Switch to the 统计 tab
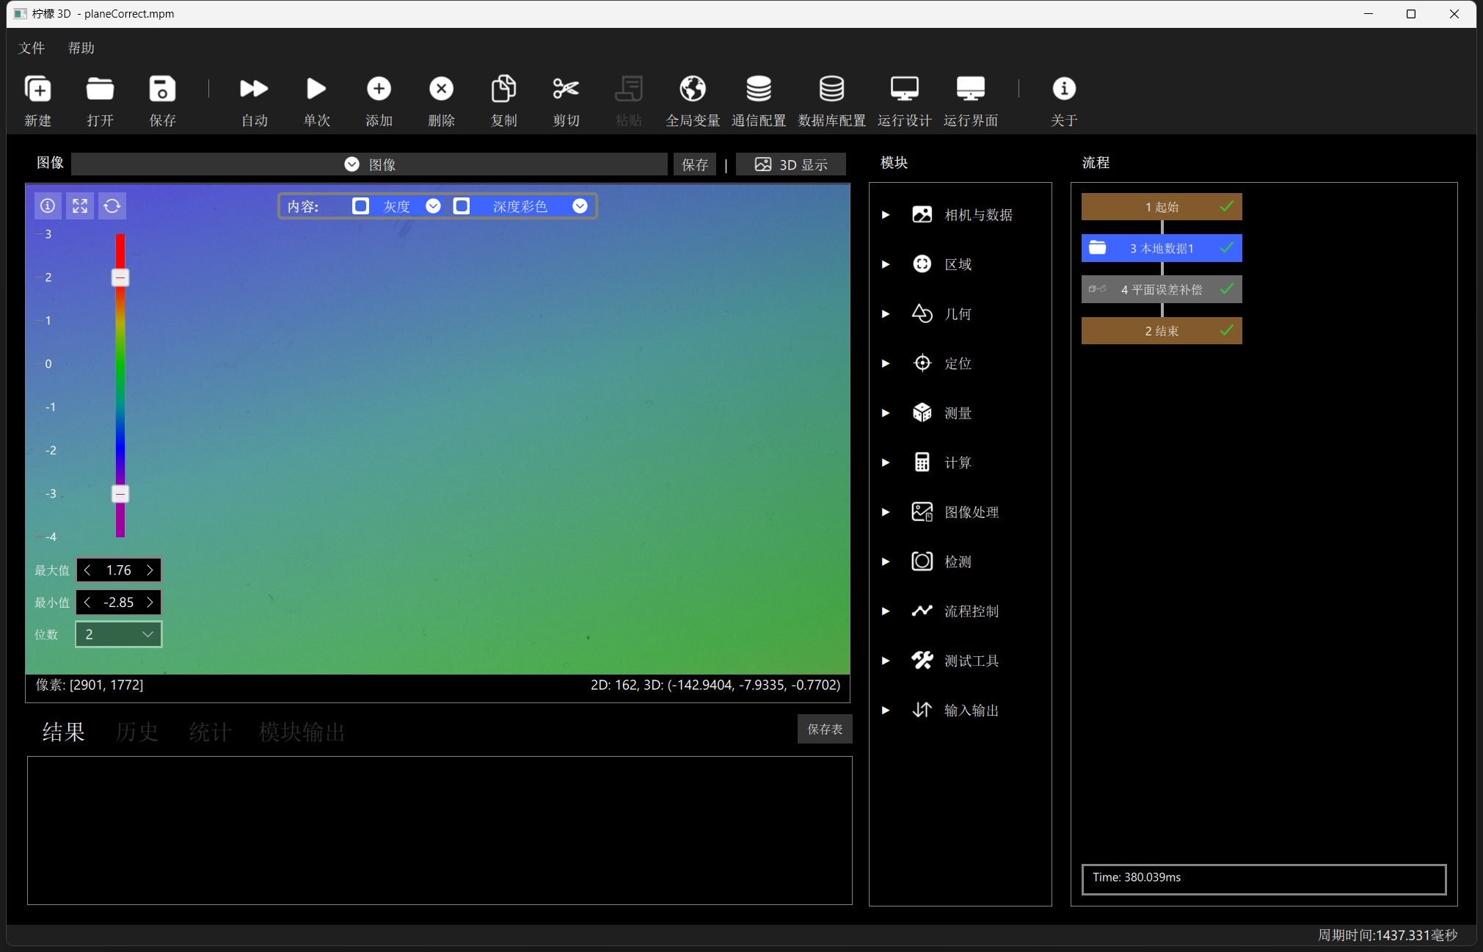Screen dimensions: 1483x952 pos(210,732)
